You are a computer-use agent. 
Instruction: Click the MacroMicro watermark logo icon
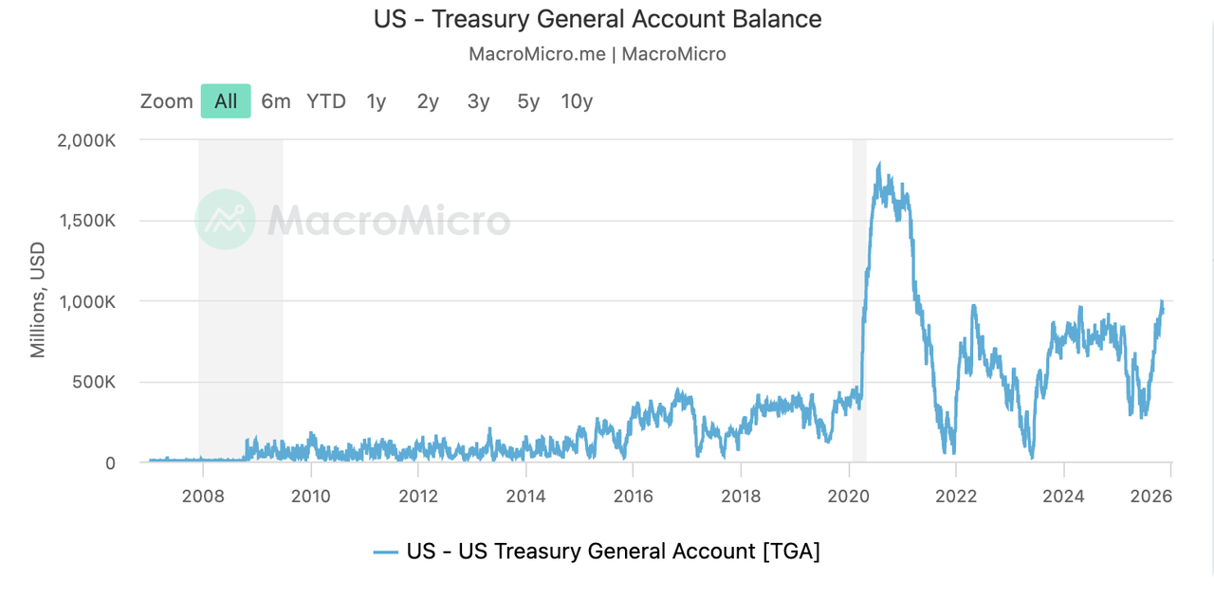(225, 220)
